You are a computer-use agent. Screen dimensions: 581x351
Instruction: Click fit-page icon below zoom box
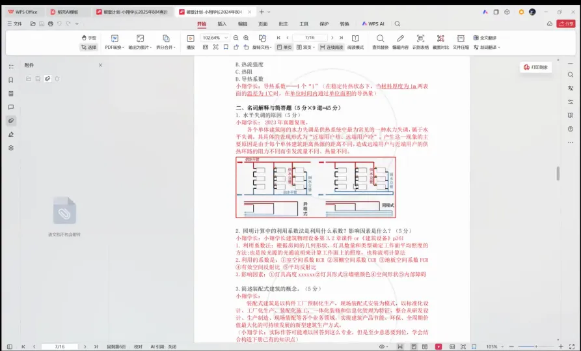pos(215,48)
